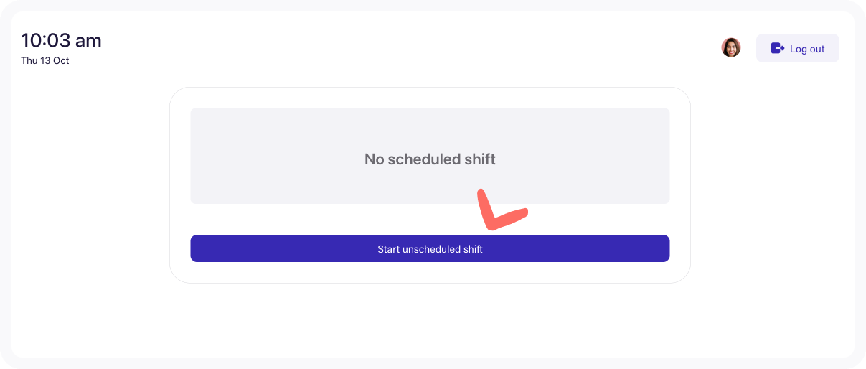
Task: Click the Log out button
Action: point(798,48)
